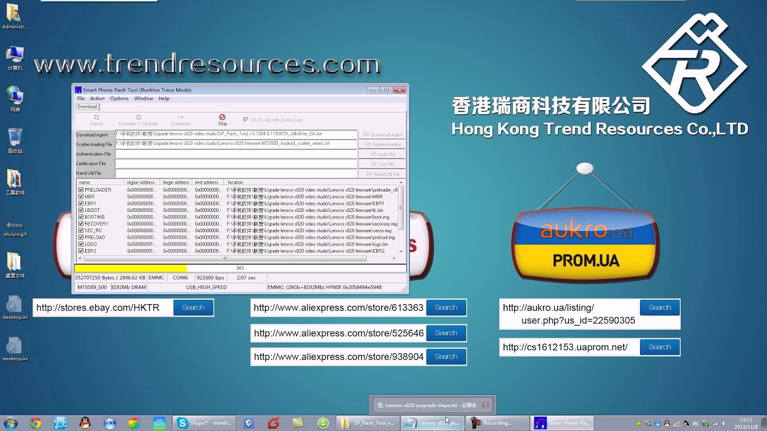The image size is (767, 431).
Task: Switch to Recording taskbar button
Action: click(x=497, y=423)
